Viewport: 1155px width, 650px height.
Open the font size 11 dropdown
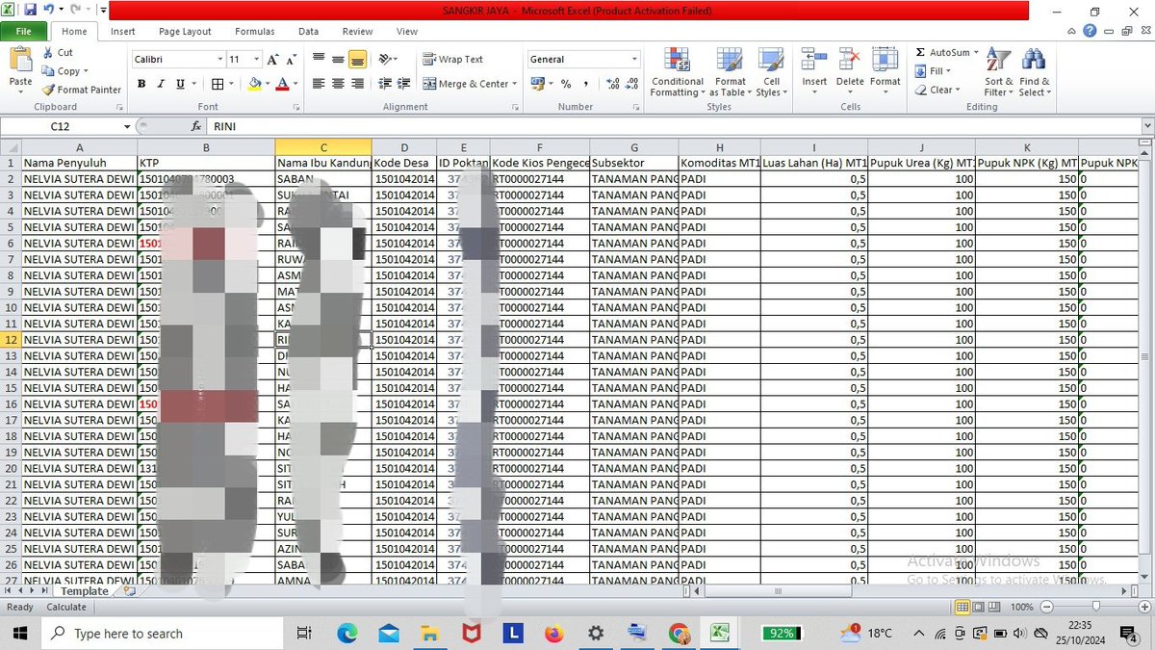coord(257,59)
